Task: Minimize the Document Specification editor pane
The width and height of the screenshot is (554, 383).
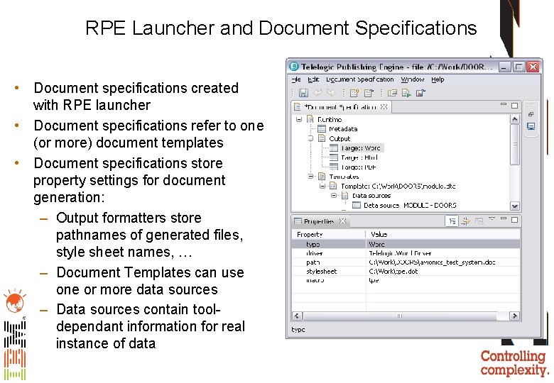Action: pos(504,104)
